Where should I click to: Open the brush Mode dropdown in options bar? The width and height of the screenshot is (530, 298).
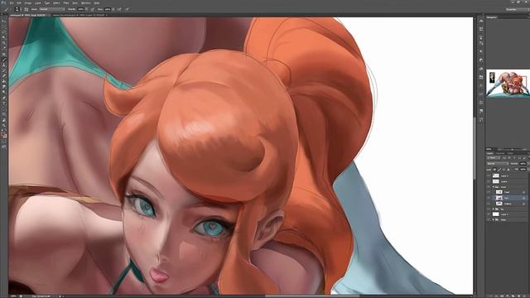pyautogui.click(x=52, y=9)
